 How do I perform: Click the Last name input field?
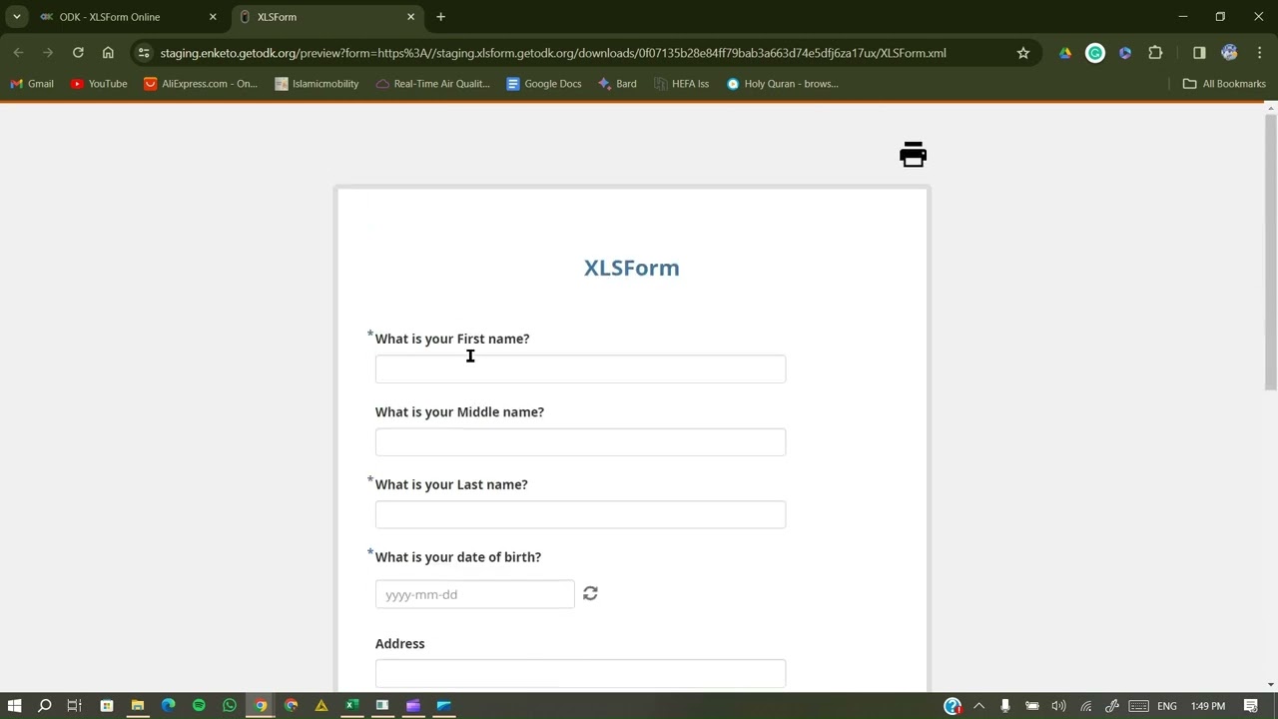pos(580,514)
